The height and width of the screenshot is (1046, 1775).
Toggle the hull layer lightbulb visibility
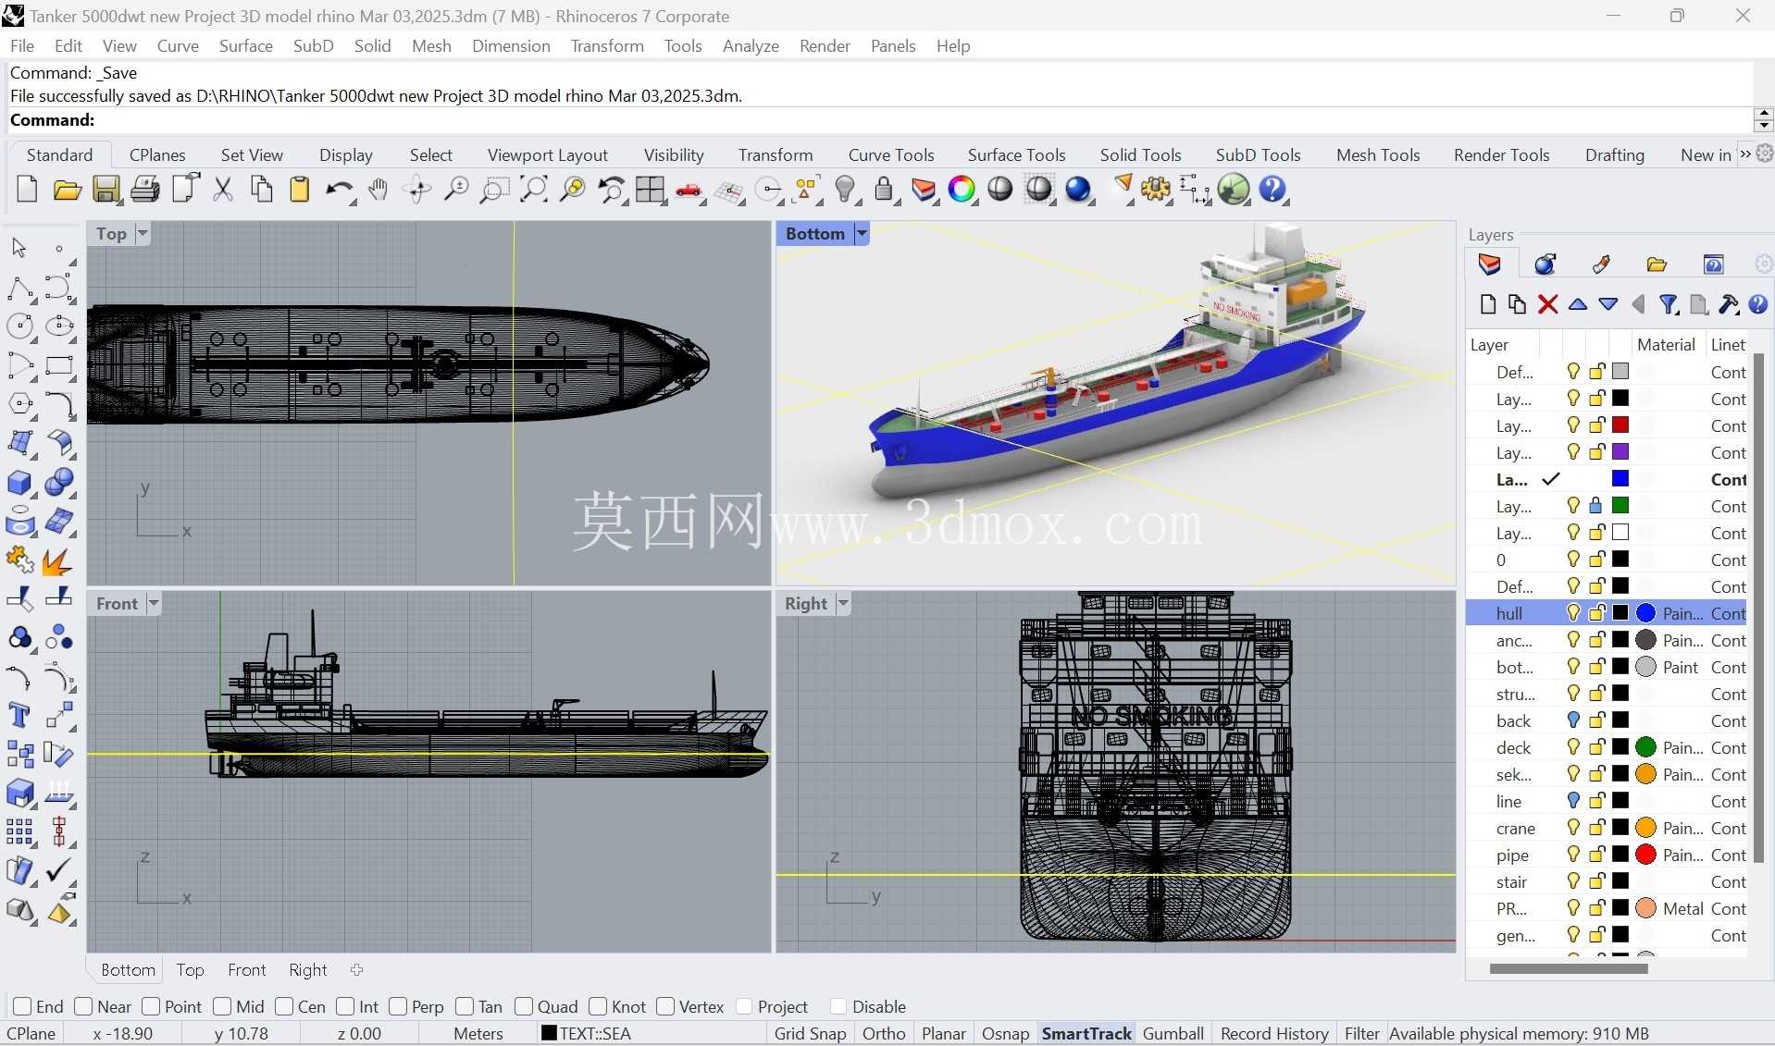point(1573,612)
